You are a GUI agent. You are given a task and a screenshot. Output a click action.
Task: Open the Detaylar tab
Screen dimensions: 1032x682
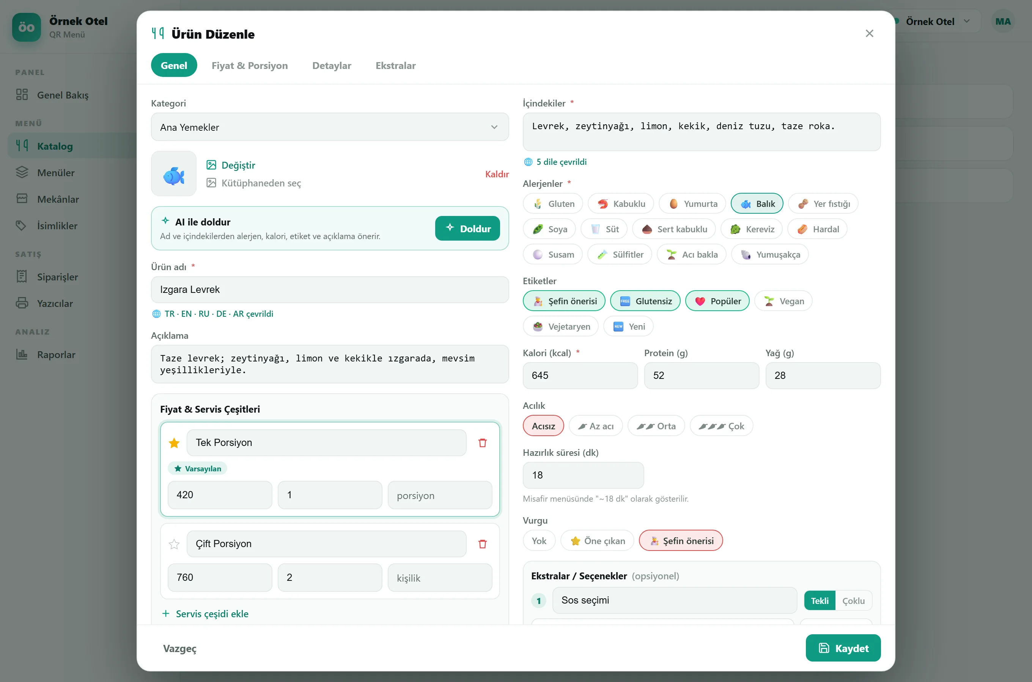pos(332,65)
